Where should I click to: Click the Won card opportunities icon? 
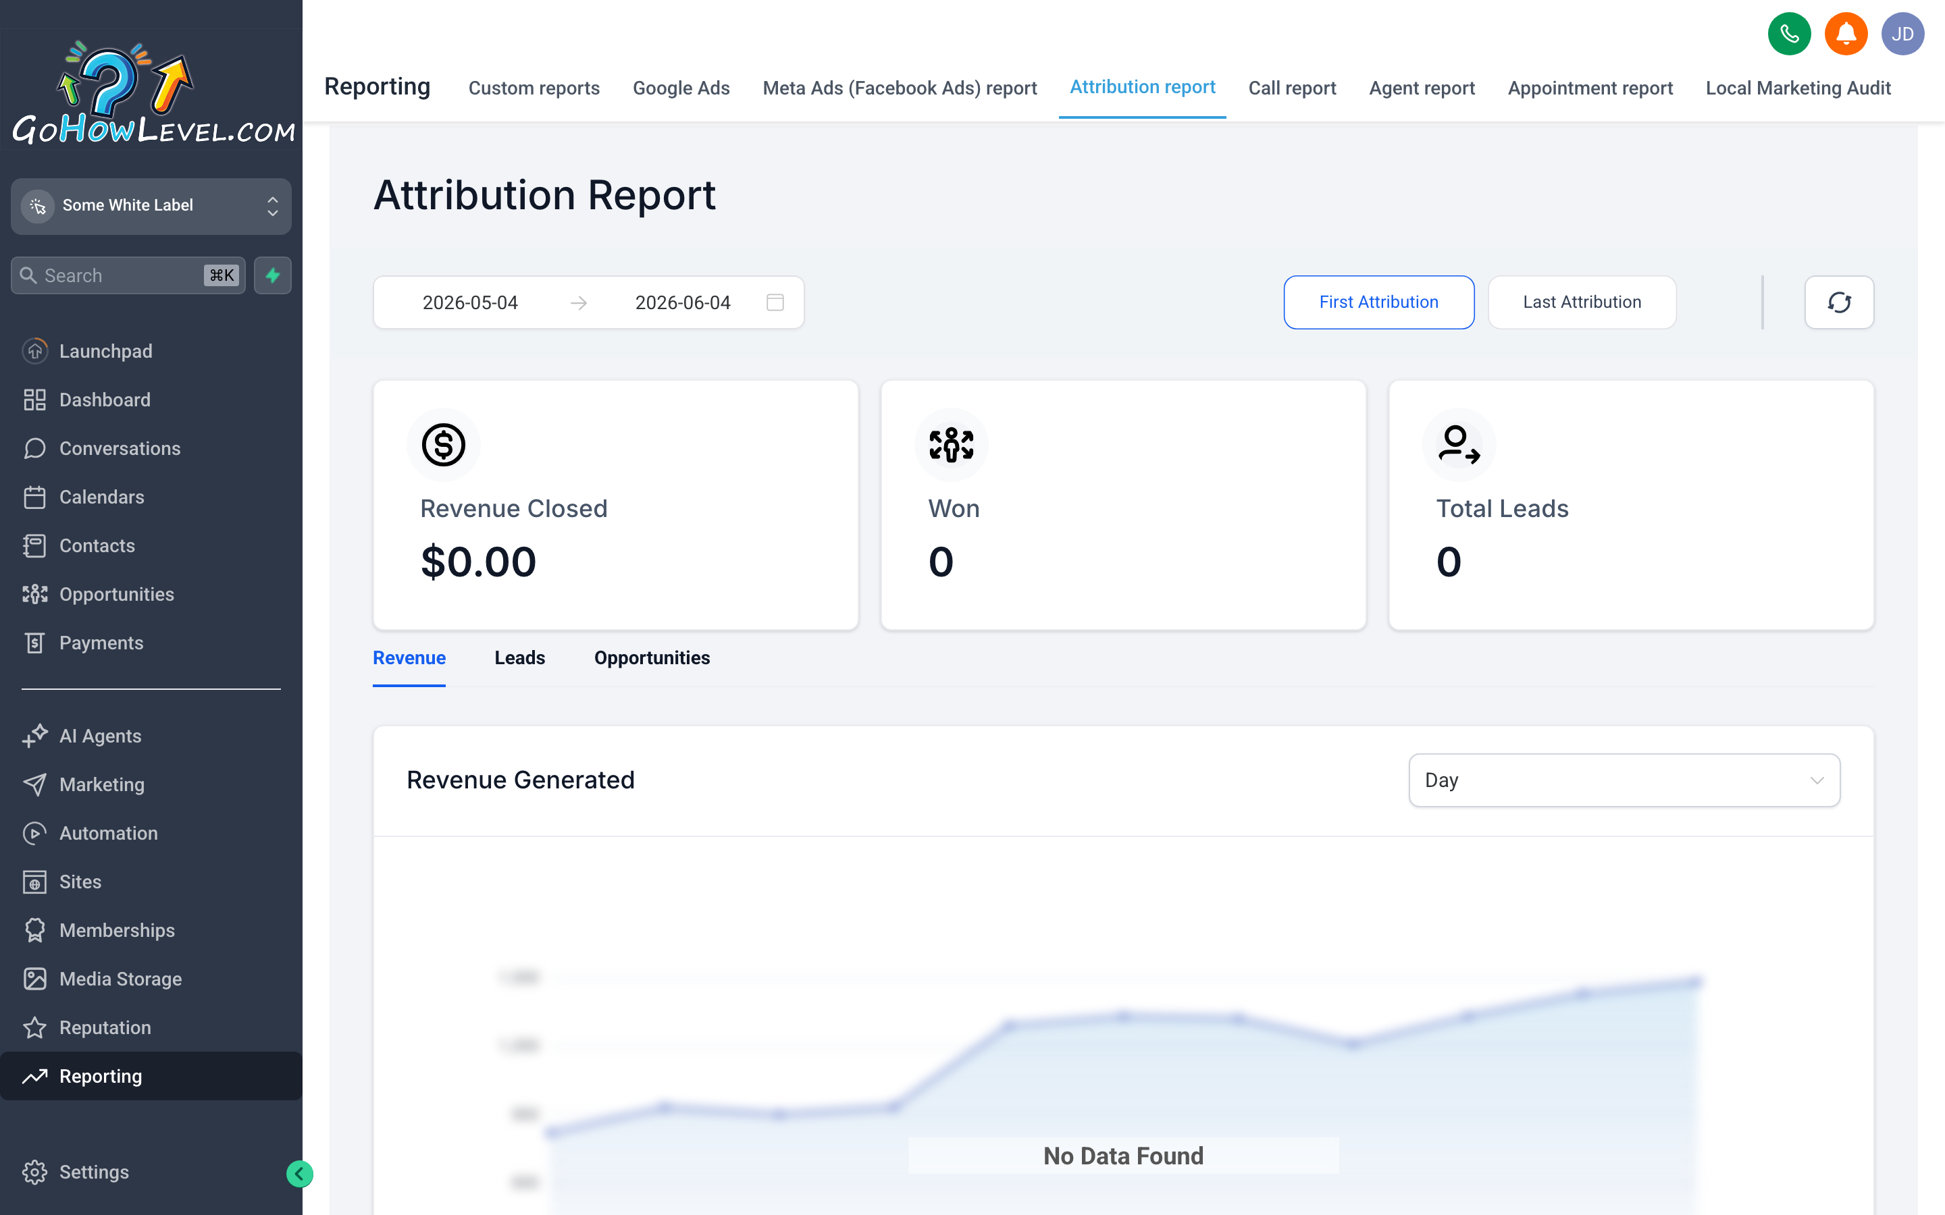tap(952, 446)
